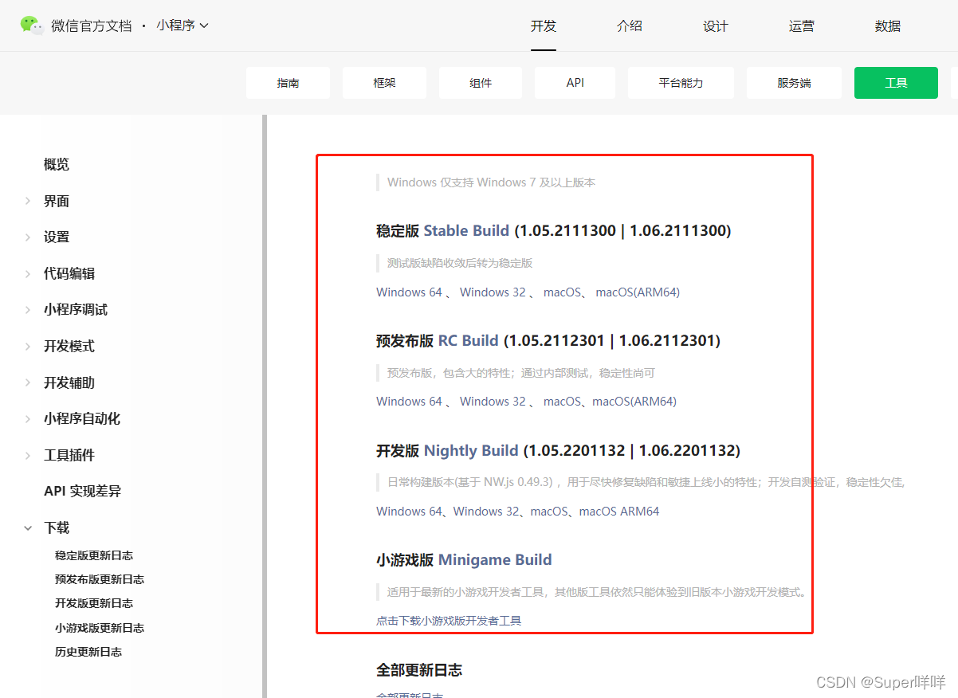Viewport: 958px width, 698px height.
Task: Open 小游戏版更新日志 in sidebar
Action: click(x=100, y=628)
